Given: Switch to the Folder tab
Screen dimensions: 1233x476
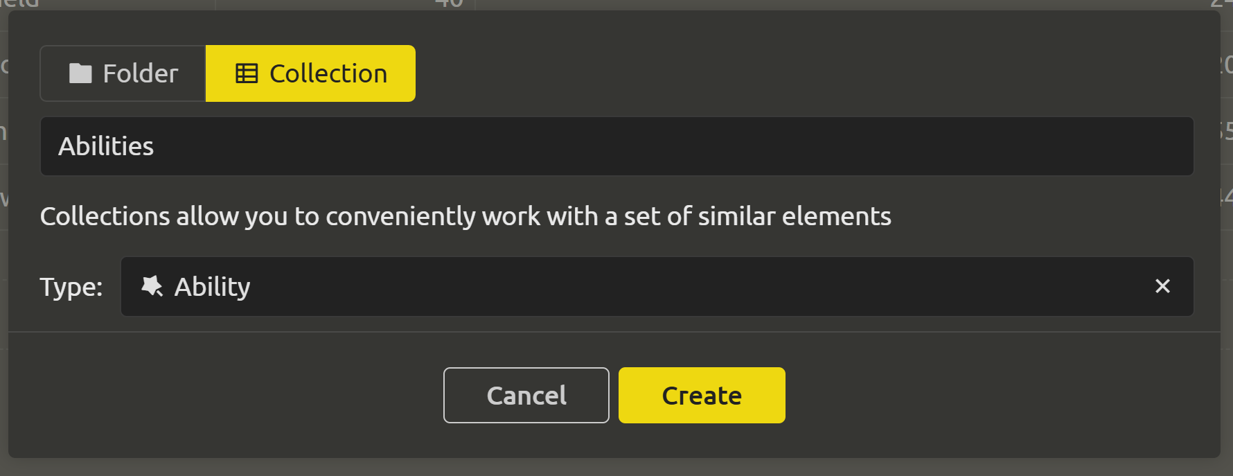Looking at the screenshot, I should [x=123, y=73].
